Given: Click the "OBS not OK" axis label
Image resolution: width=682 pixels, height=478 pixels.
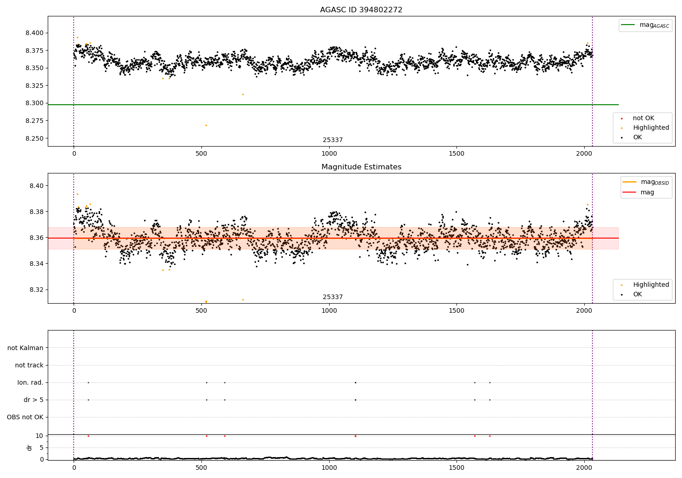Looking at the screenshot, I should 25,417.
